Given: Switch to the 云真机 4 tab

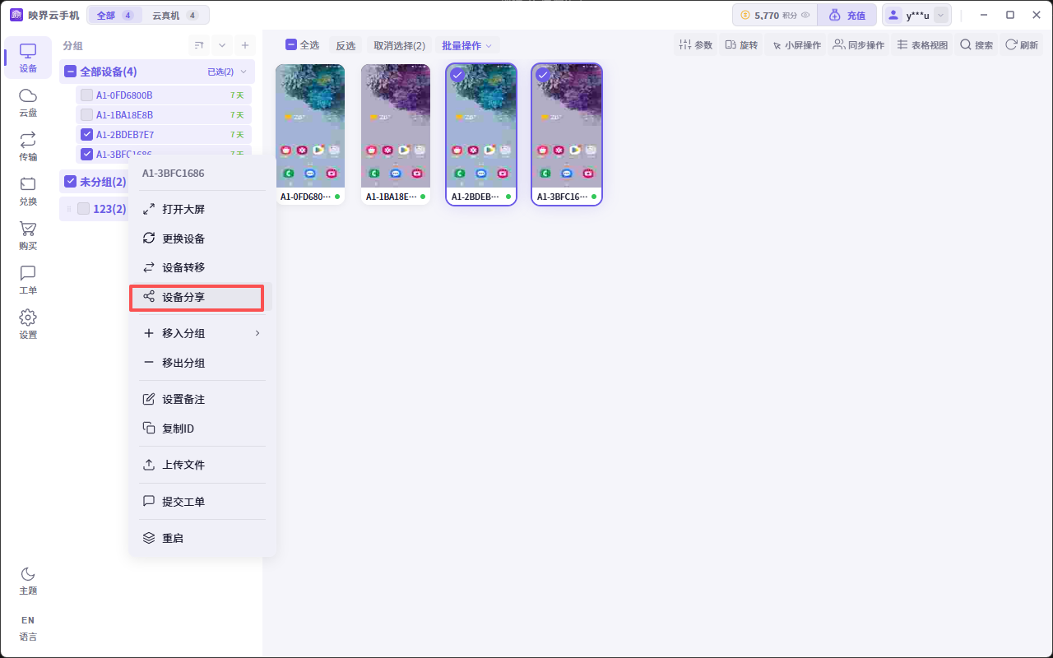Looking at the screenshot, I should coord(175,15).
